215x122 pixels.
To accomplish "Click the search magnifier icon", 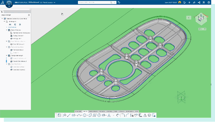I will point(111,2).
